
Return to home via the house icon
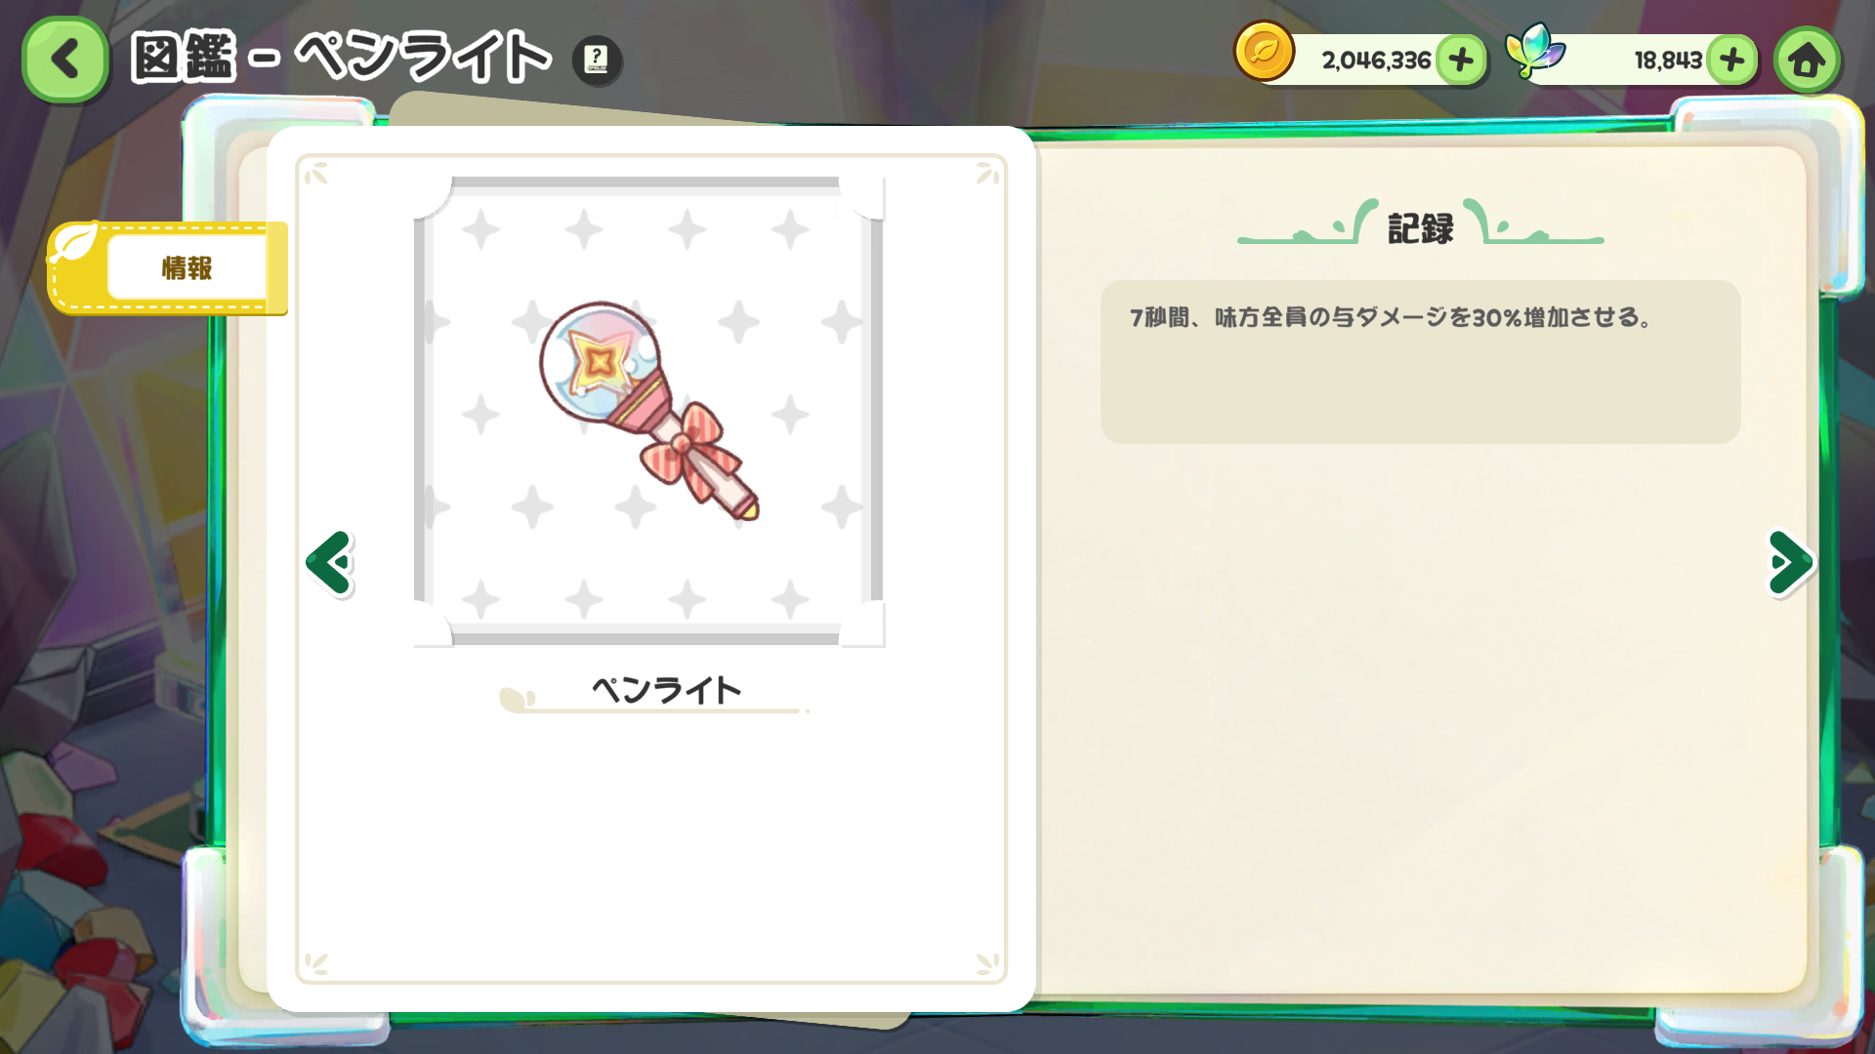click(1807, 61)
